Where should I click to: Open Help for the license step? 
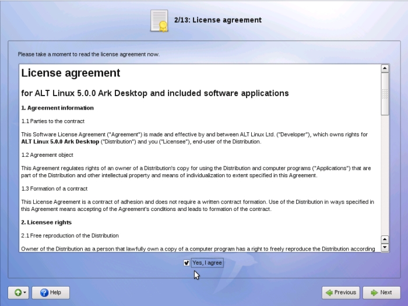pyautogui.click(x=51, y=293)
